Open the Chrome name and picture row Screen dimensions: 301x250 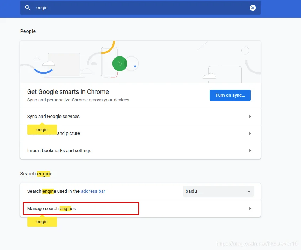[x=140, y=133]
